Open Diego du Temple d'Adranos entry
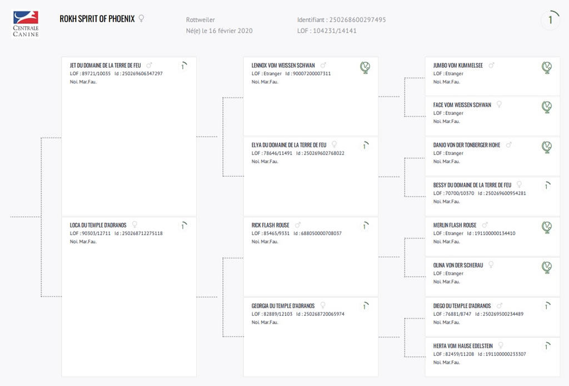 (x=462, y=306)
